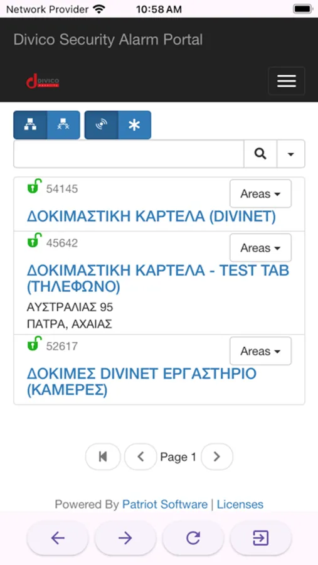
Task: Select client number 45642 text
Action: [x=62, y=243]
